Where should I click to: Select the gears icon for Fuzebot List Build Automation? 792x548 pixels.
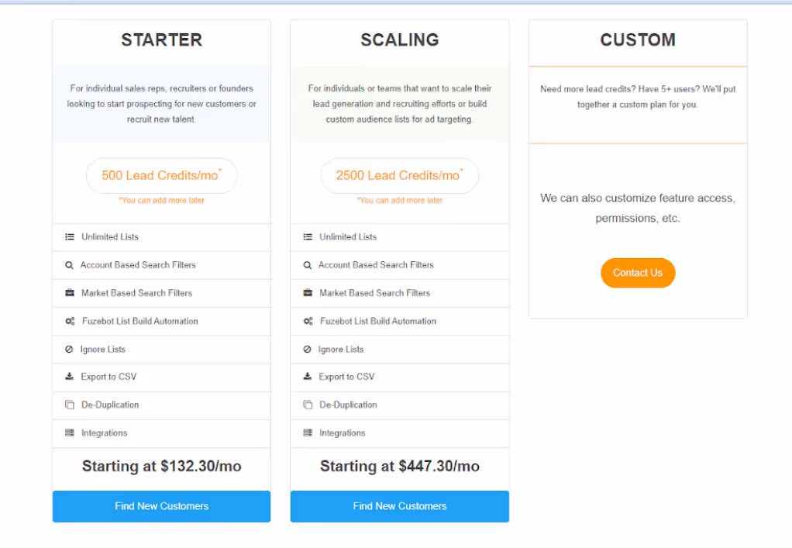click(70, 321)
